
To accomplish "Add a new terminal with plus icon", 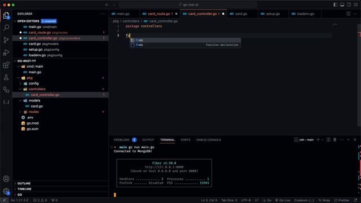I will pyautogui.click(x=318, y=140).
